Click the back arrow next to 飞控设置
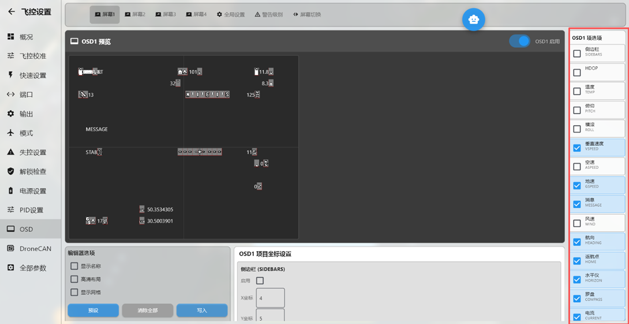Viewport: 629px width, 324px height. pyautogui.click(x=12, y=12)
